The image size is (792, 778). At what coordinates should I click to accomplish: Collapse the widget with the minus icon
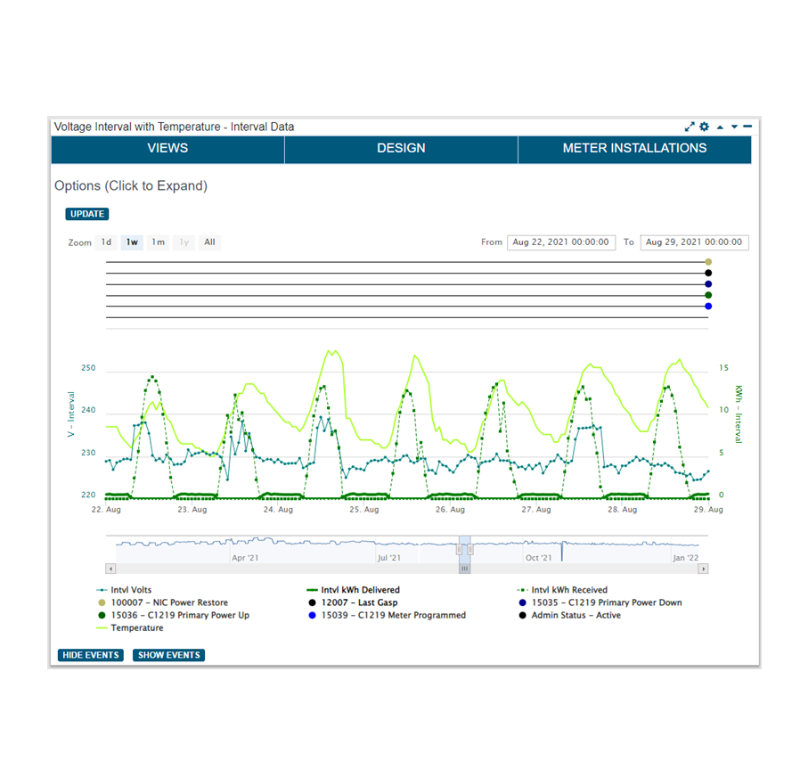(x=747, y=127)
